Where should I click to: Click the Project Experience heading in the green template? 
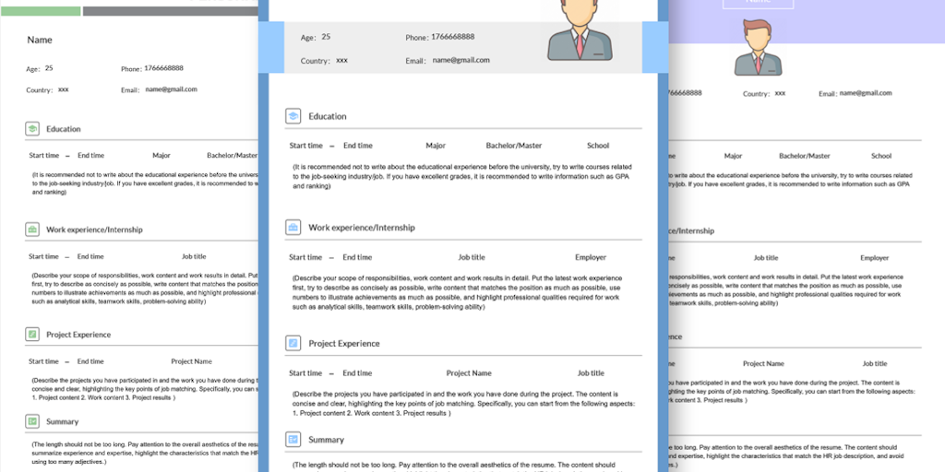78,334
